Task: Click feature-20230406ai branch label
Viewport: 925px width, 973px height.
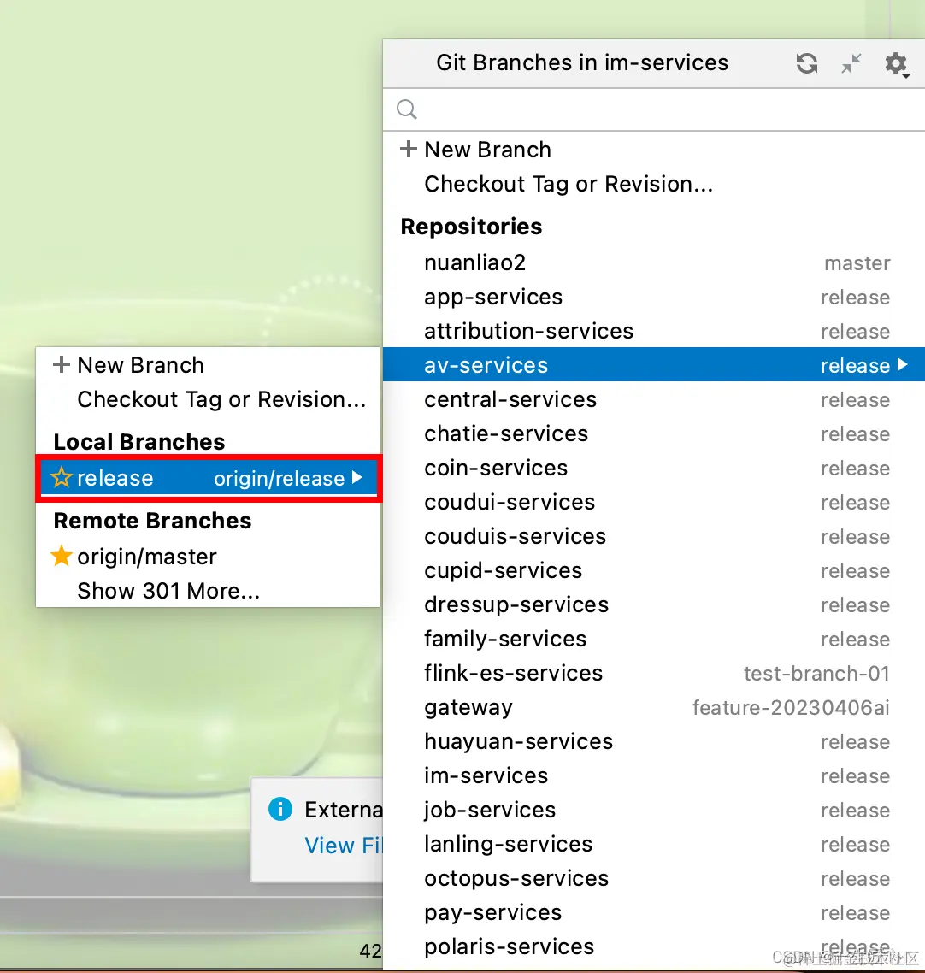Action: [x=791, y=707]
